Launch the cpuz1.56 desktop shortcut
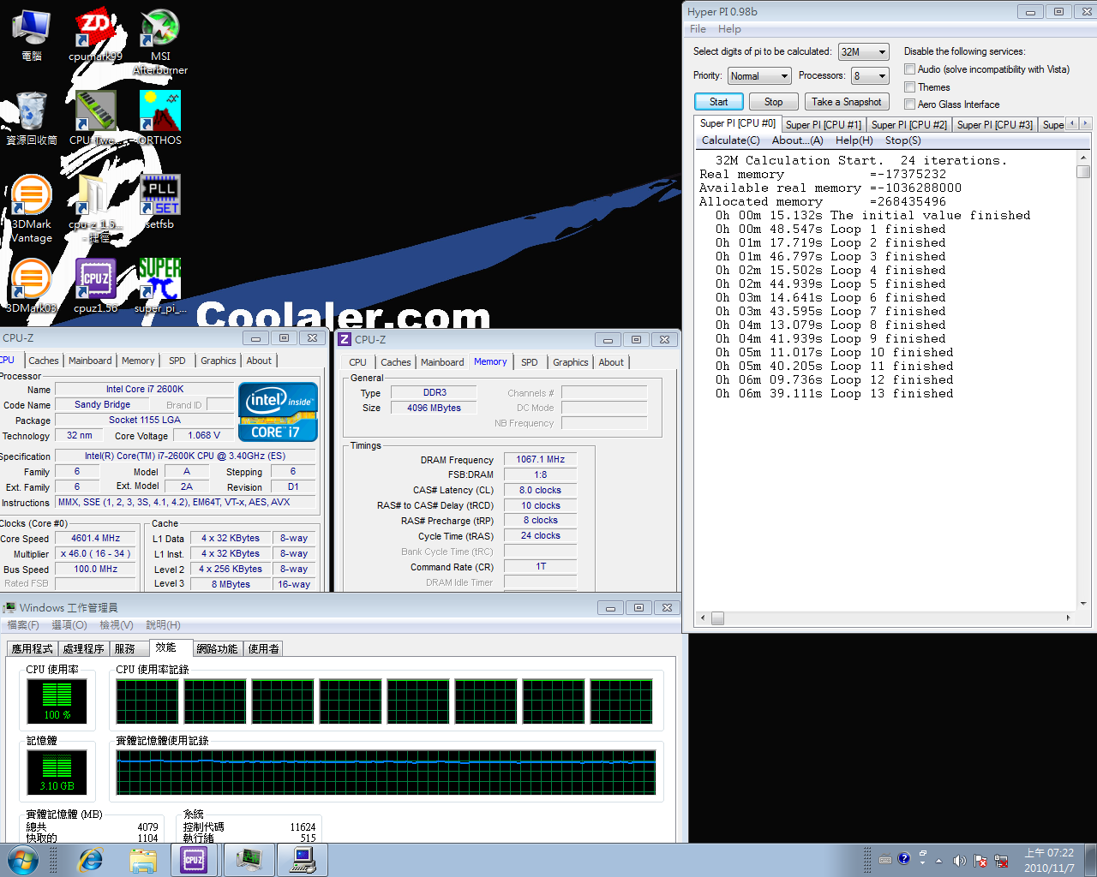 pos(95,286)
